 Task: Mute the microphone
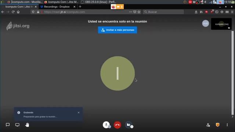106,125
